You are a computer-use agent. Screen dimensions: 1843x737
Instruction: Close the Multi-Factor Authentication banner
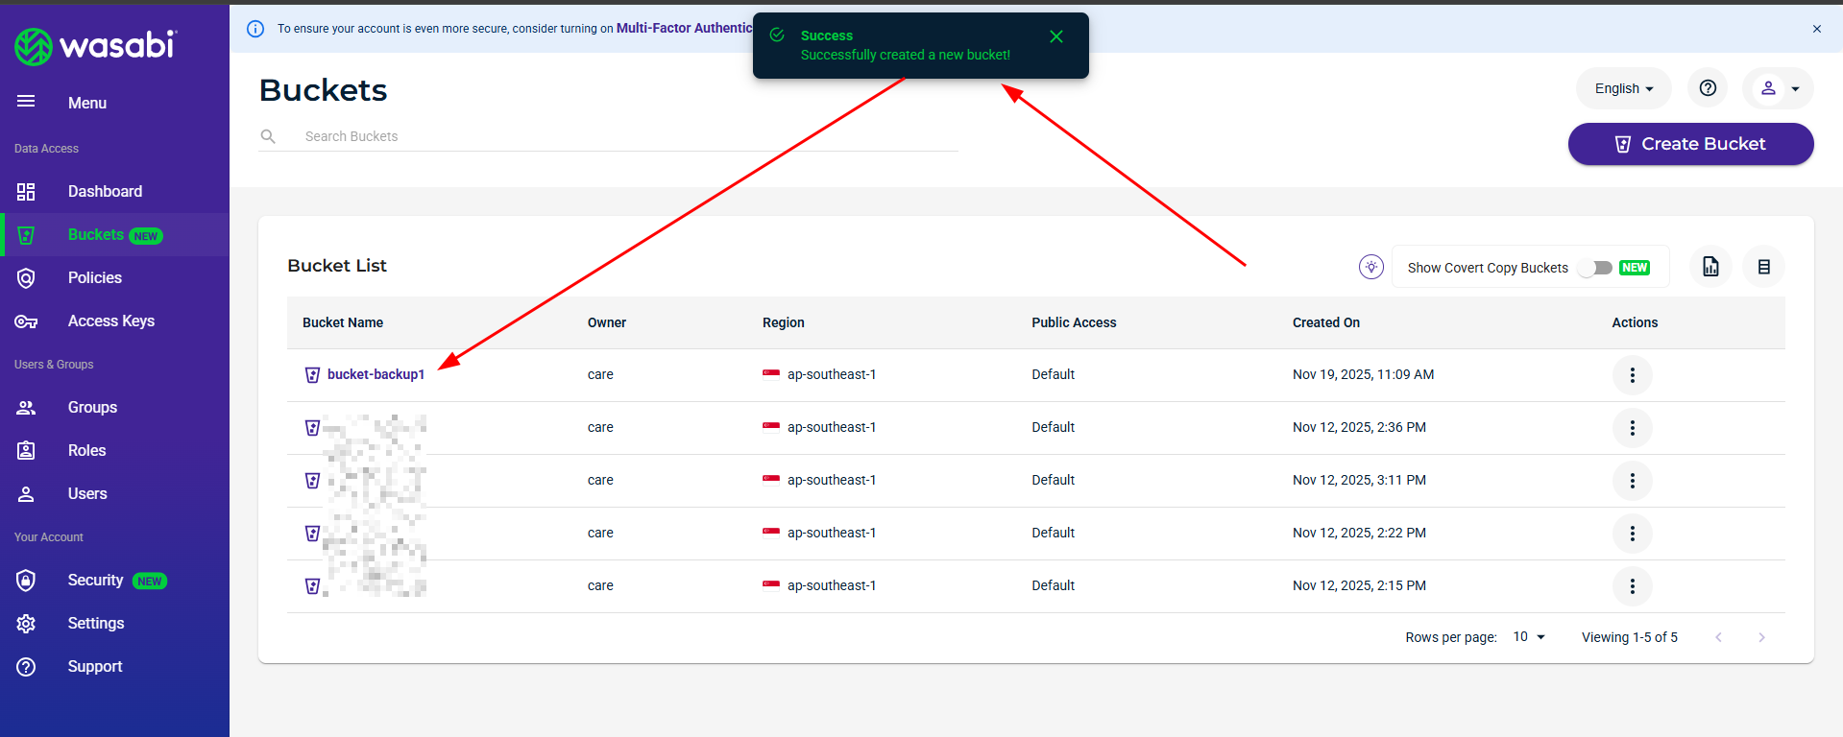(1816, 29)
